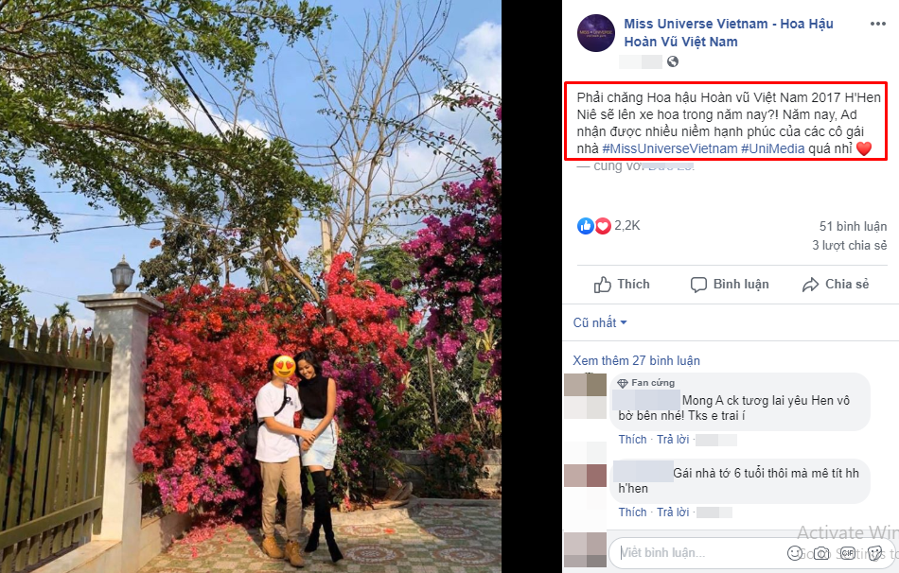Attach a photo using the camera icon
This screenshot has height=573, width=899.
(821, 553)
